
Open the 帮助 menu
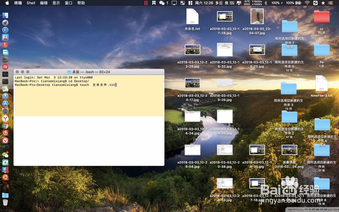(81, 3)
